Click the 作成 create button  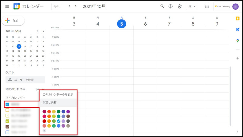(x=13, y=21)
